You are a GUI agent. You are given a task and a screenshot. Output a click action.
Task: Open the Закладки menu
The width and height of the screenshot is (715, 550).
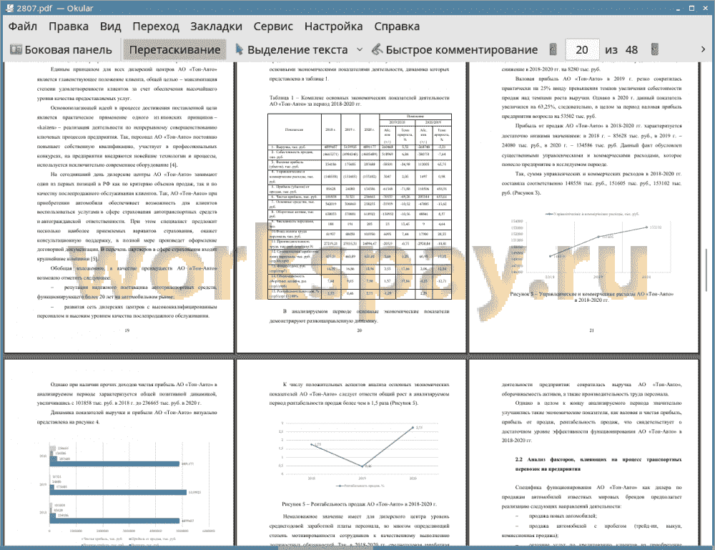216,26
